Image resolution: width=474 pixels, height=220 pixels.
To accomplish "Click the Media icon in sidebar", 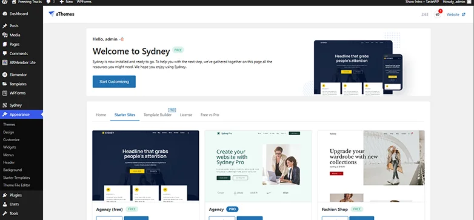I will pyautogui.click(x=5, y=35).
